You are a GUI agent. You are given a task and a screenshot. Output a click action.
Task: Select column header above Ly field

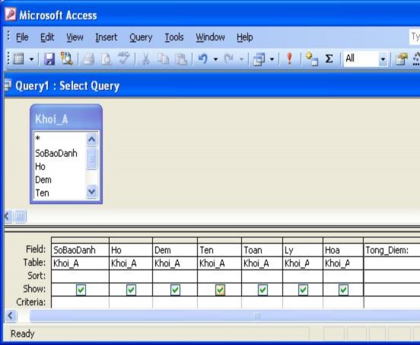point(303,240)
